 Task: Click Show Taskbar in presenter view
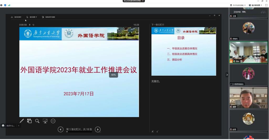pyautogui.click(x=16, y=17)
